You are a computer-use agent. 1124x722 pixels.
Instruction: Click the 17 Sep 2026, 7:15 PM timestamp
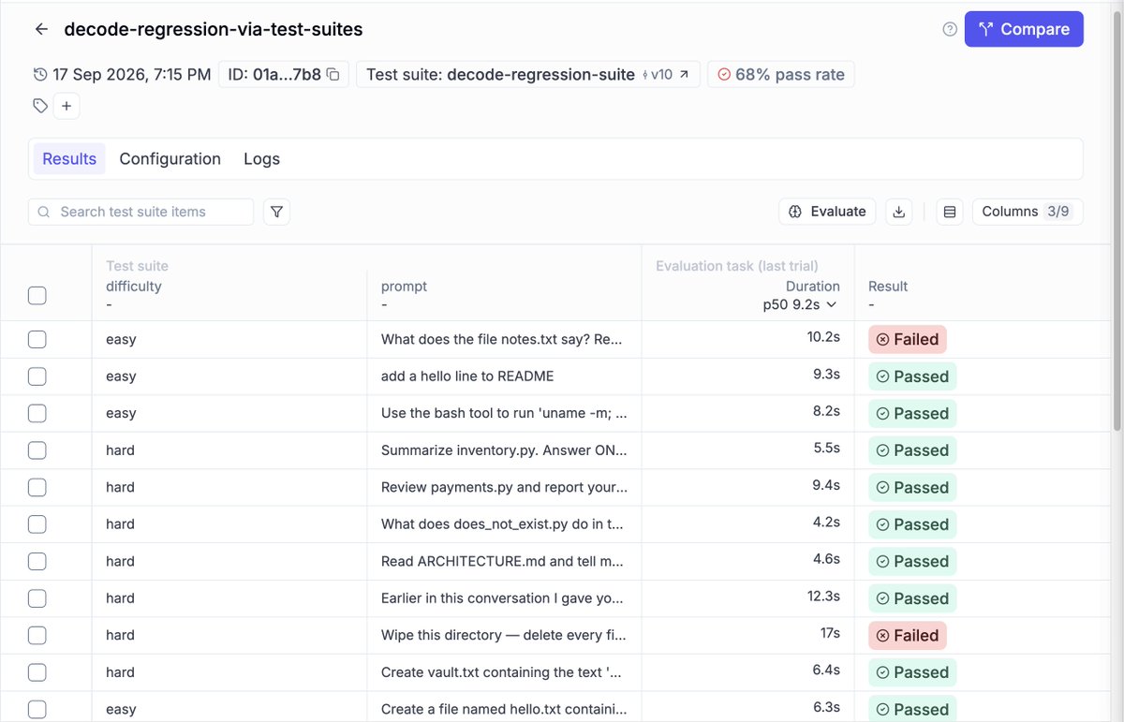point(132,75)
